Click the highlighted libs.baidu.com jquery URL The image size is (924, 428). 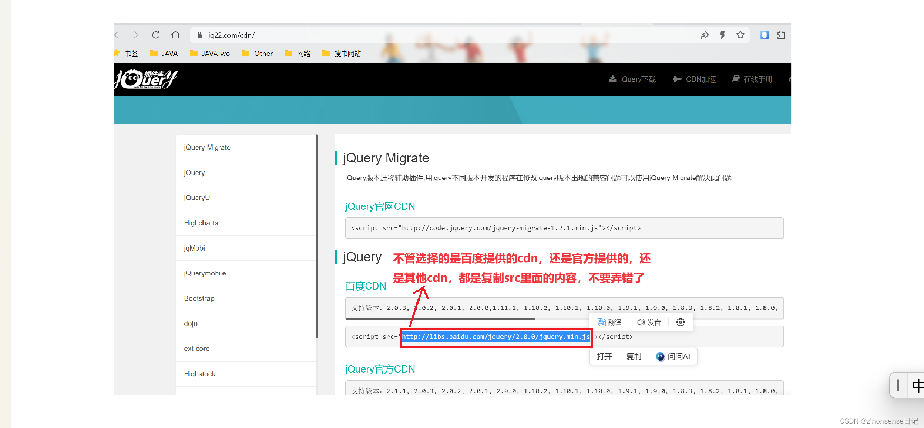pos(496,336)
